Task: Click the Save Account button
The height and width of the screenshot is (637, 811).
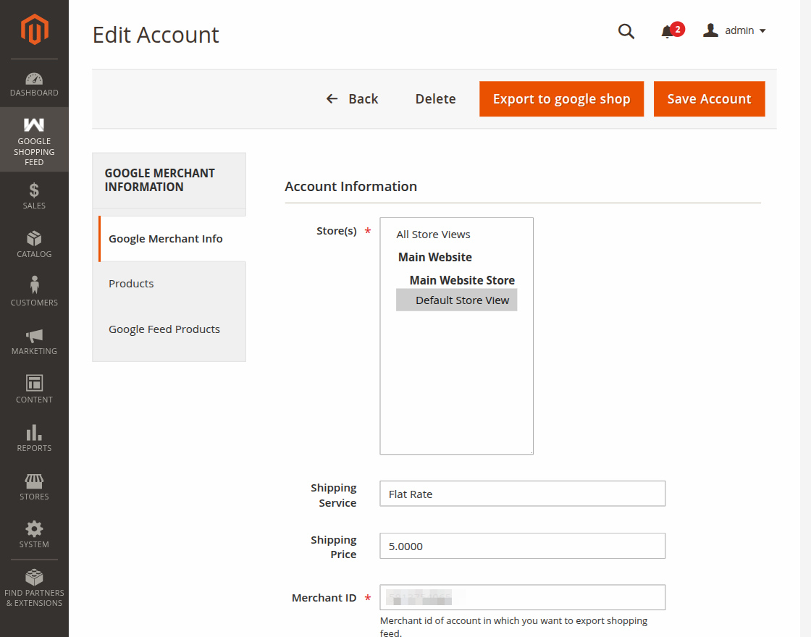Action: tap(709, 98)
